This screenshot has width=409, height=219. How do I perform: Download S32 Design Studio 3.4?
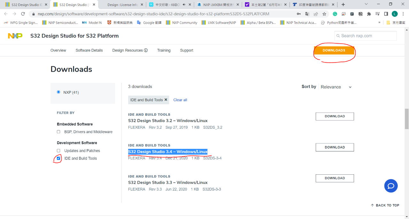pyautogui.click(x=335, y=147)
